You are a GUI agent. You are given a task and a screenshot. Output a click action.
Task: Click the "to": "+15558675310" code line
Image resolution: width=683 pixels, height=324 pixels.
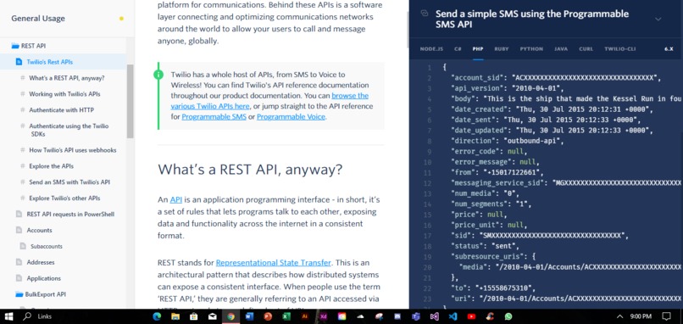494,288
